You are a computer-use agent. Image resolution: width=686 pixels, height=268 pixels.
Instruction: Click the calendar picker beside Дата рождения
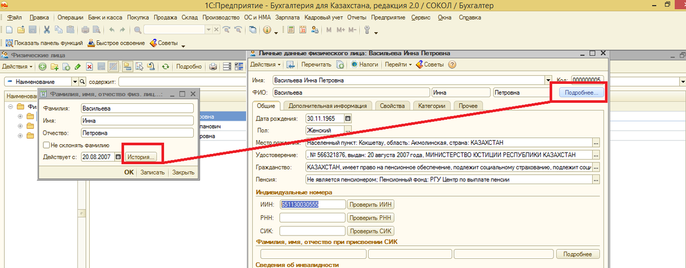348,119
